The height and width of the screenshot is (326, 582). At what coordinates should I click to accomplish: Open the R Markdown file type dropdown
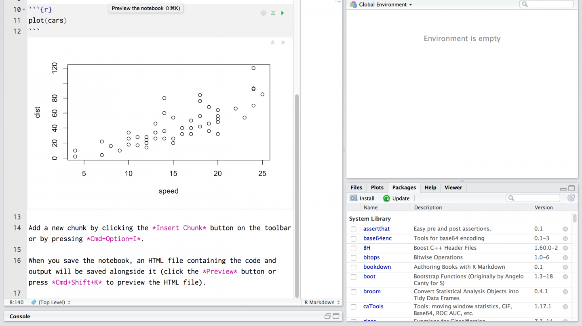click(x=322, y=302)
